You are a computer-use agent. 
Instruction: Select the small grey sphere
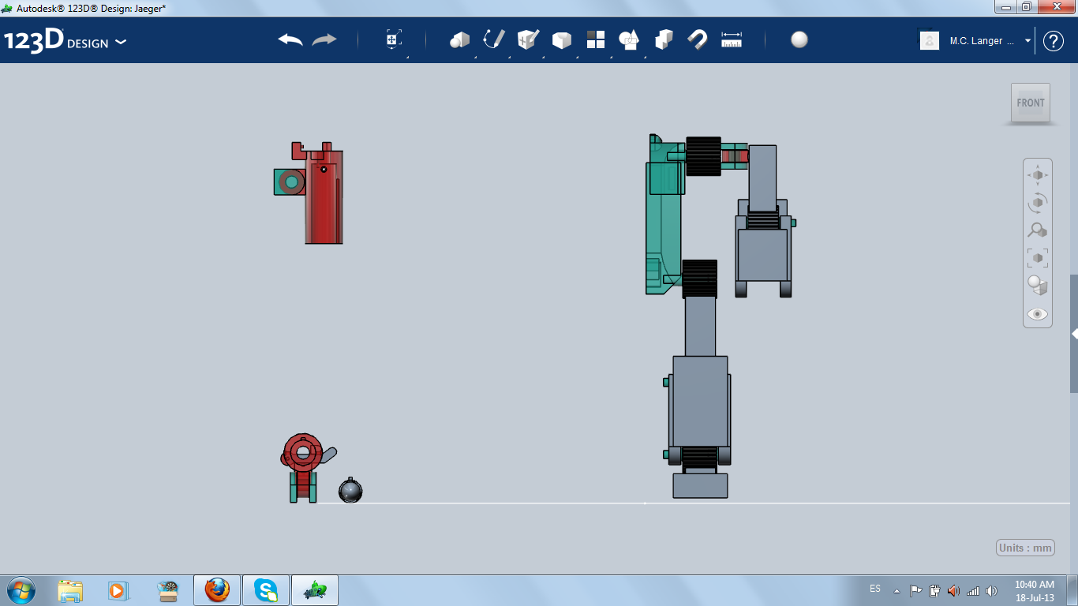[350, 491]
